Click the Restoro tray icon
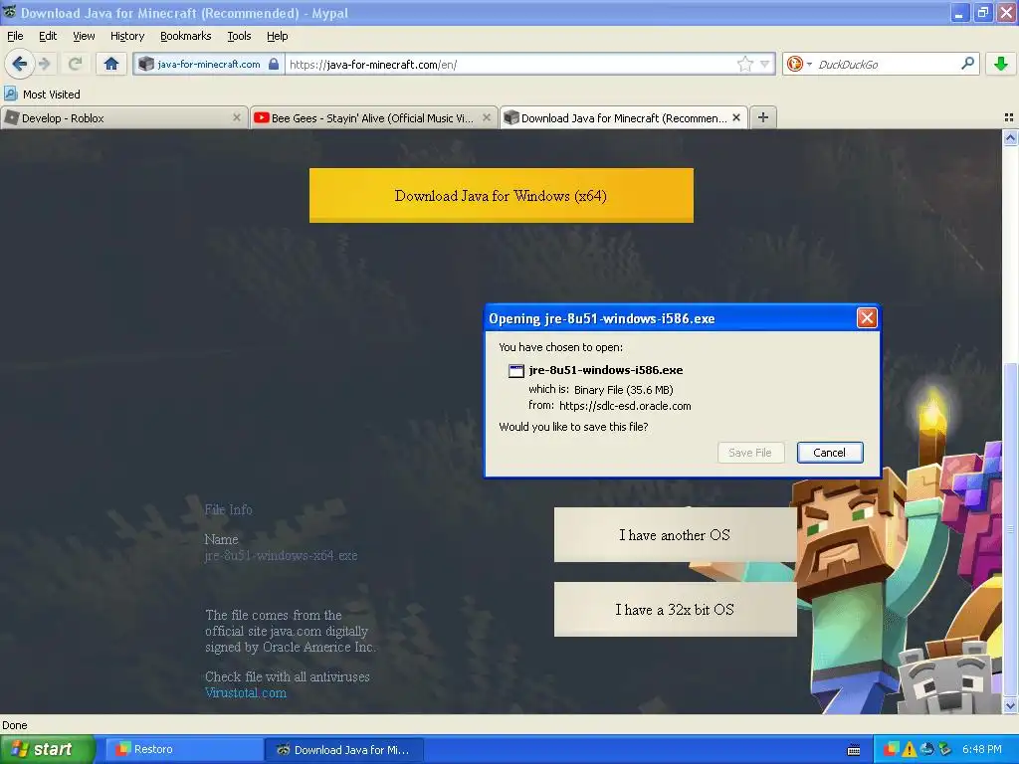 tap(891, 750)
